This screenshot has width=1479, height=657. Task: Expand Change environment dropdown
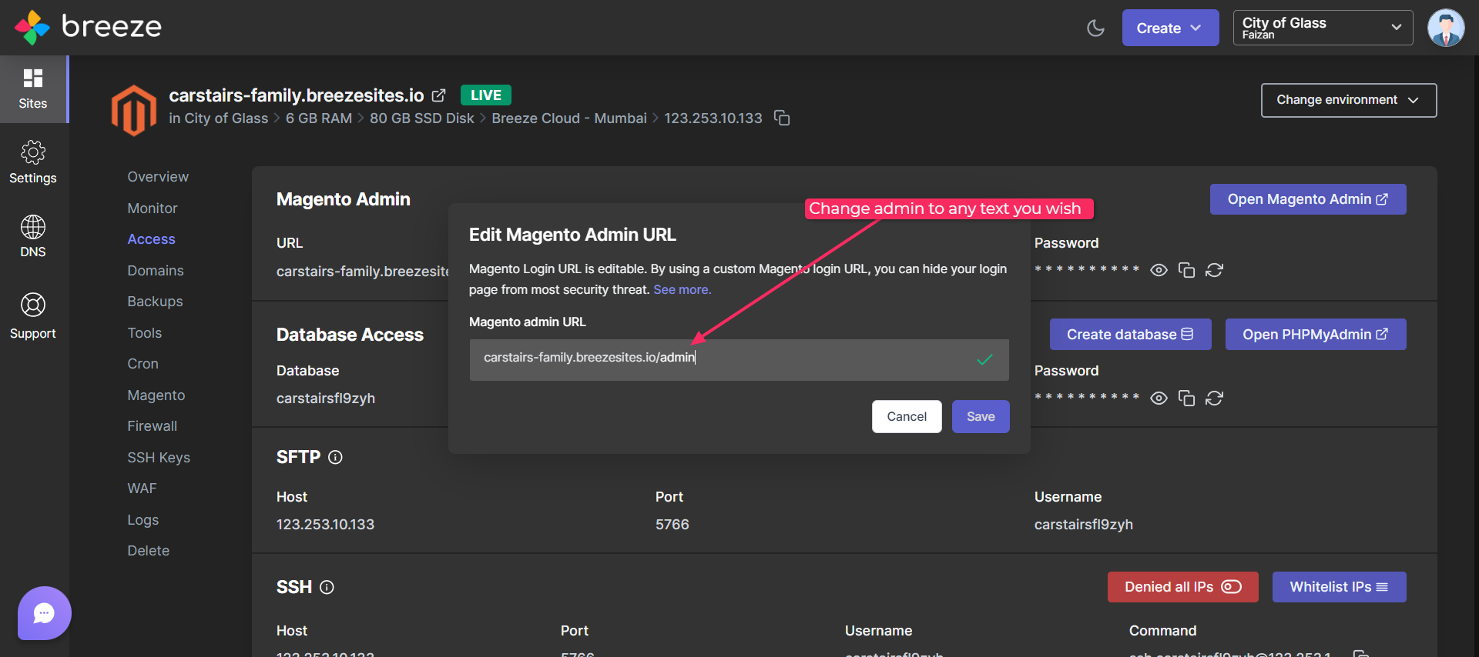pos(1349,100)
